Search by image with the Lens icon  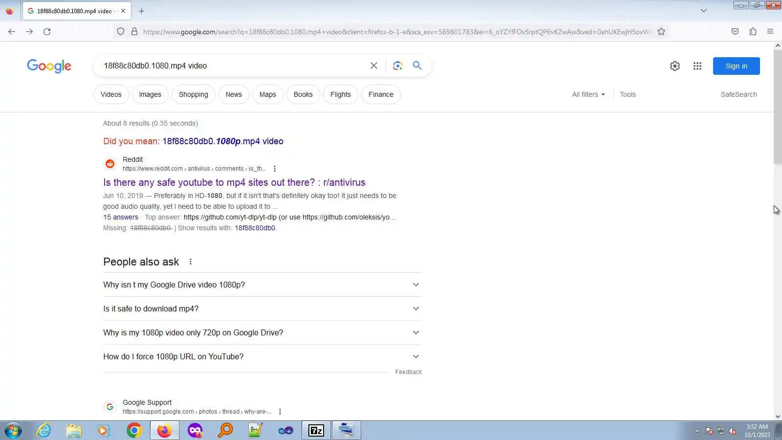coord(398,66)
